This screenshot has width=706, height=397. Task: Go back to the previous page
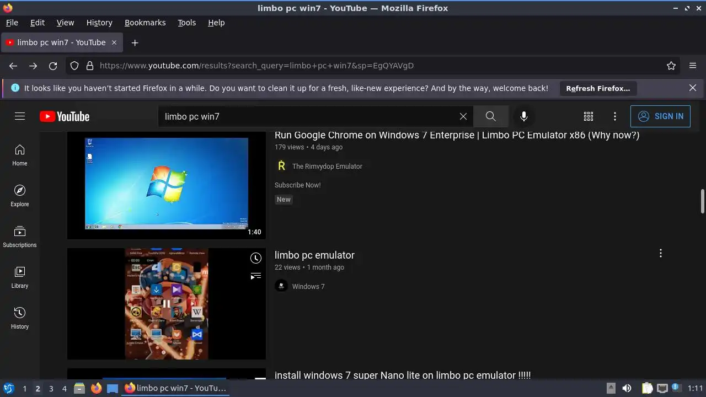[13, 66]
